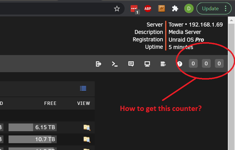Viewport: 235px width, 150px height.
Task: Click the middle notification counter badge
Action: click(206, 64)
